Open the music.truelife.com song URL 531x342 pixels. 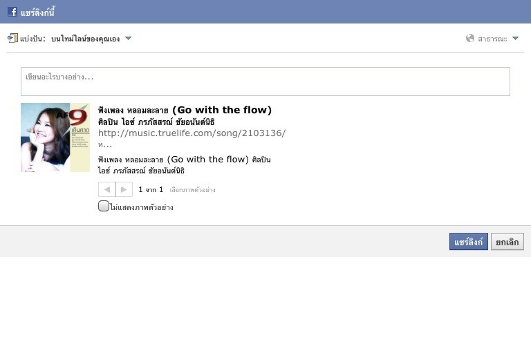coord(192,133)
